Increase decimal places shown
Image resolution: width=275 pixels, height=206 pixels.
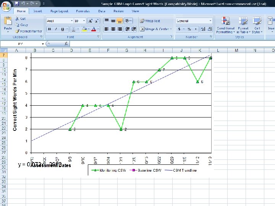click(203, 29)
